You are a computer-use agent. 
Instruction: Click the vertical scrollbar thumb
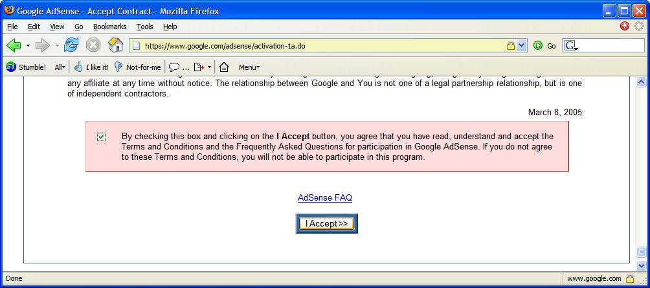coord(642,252)
